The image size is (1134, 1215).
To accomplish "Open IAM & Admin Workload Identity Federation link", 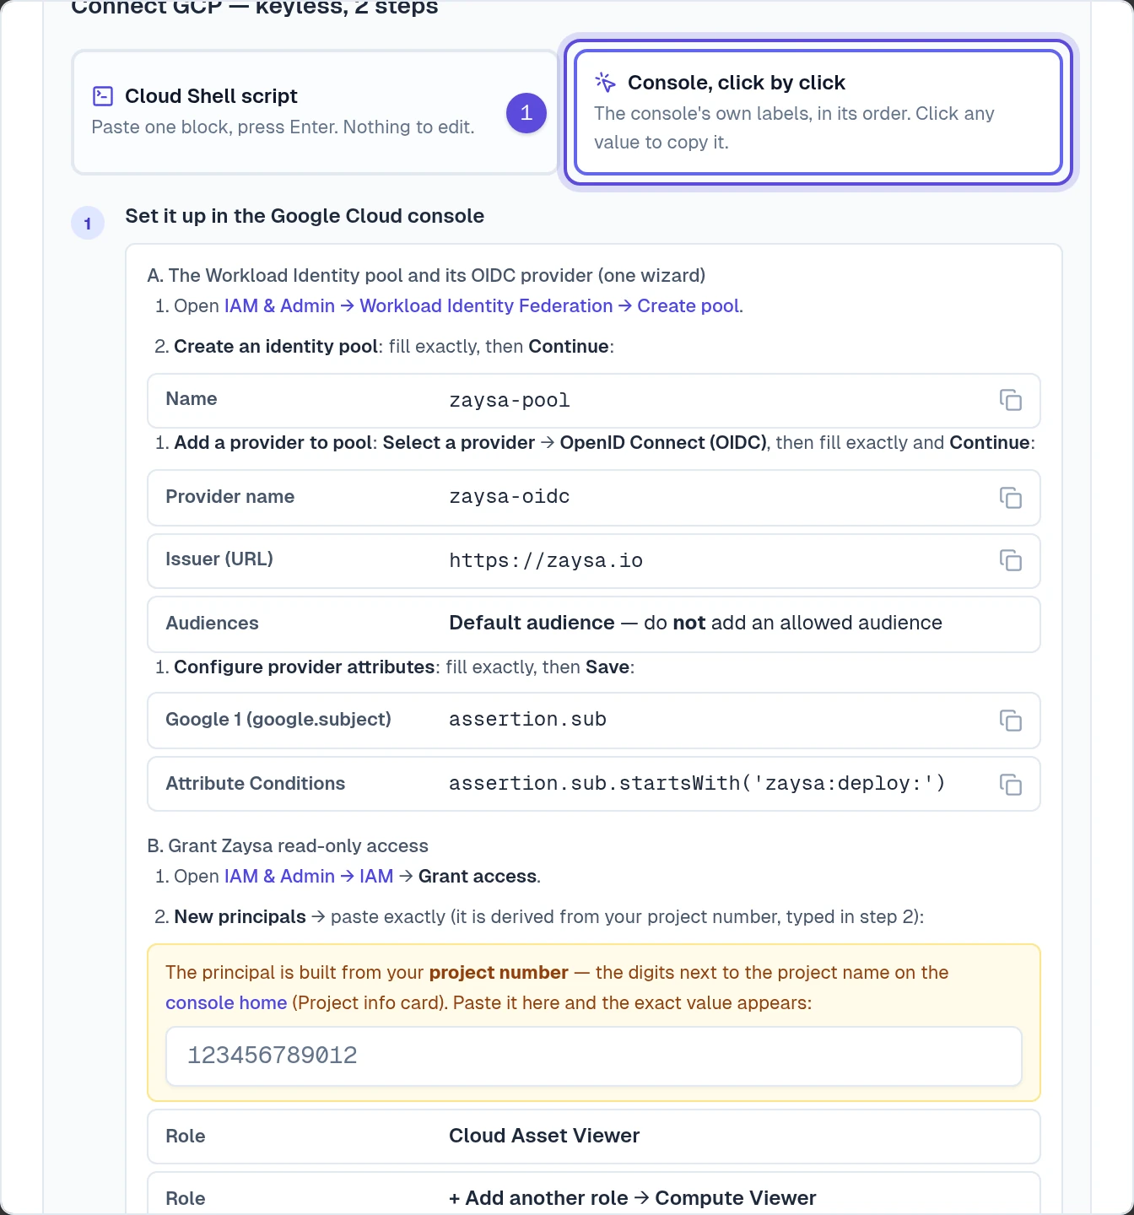I will coord(482,305).
